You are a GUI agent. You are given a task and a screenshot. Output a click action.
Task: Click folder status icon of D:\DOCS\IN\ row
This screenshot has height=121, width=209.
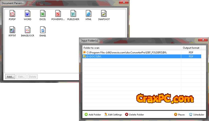tap(84, 56)
